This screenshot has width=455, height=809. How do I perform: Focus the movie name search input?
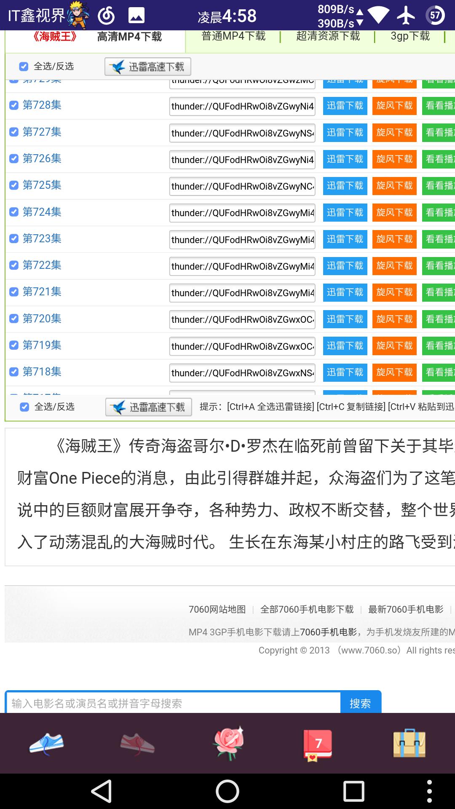174,703
